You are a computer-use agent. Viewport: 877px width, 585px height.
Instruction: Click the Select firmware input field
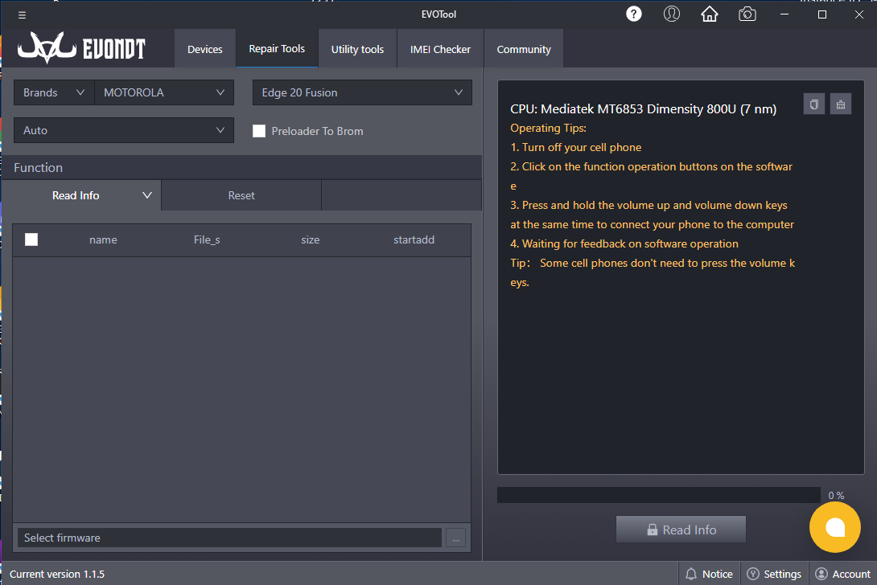pos(229,538)
